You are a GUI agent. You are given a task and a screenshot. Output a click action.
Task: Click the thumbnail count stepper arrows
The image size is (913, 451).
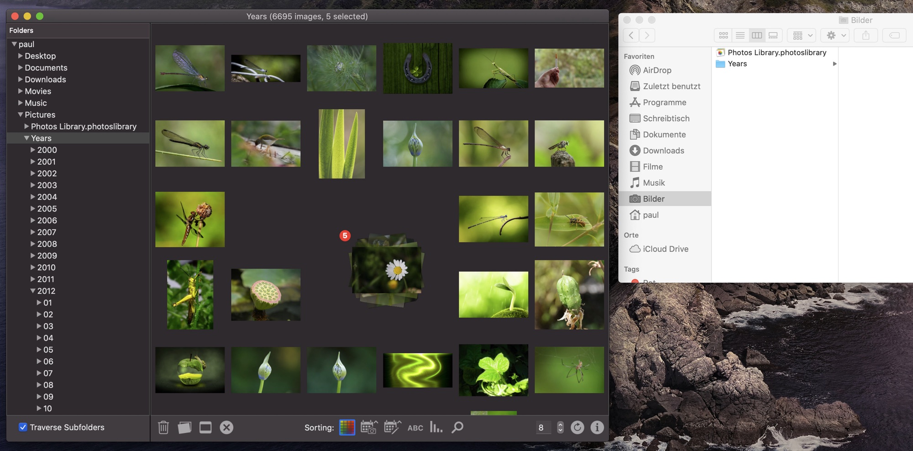(560, 427)
